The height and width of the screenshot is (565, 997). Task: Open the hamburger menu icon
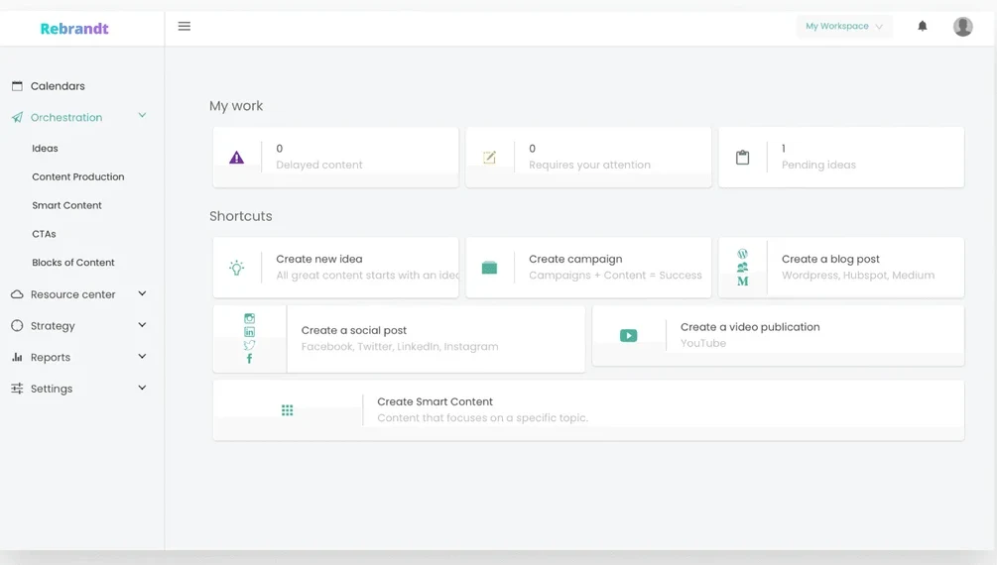point(184,26)
